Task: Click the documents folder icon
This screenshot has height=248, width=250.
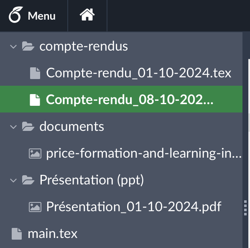Action: 28,126
